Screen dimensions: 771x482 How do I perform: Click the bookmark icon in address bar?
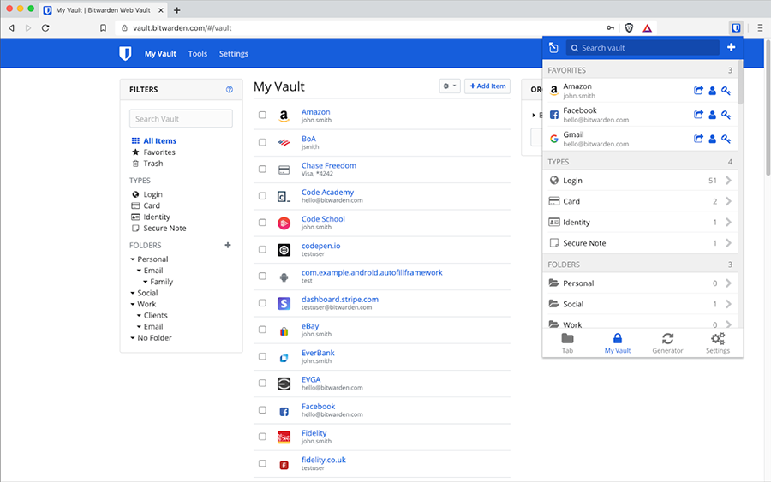103,28
